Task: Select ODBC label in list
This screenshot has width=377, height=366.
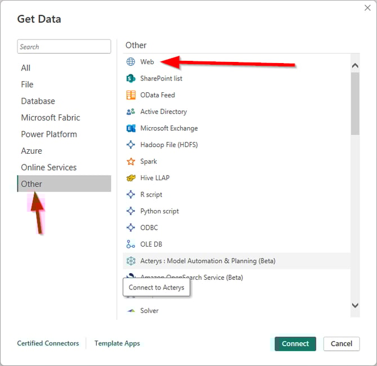Action: pos(149,227)
